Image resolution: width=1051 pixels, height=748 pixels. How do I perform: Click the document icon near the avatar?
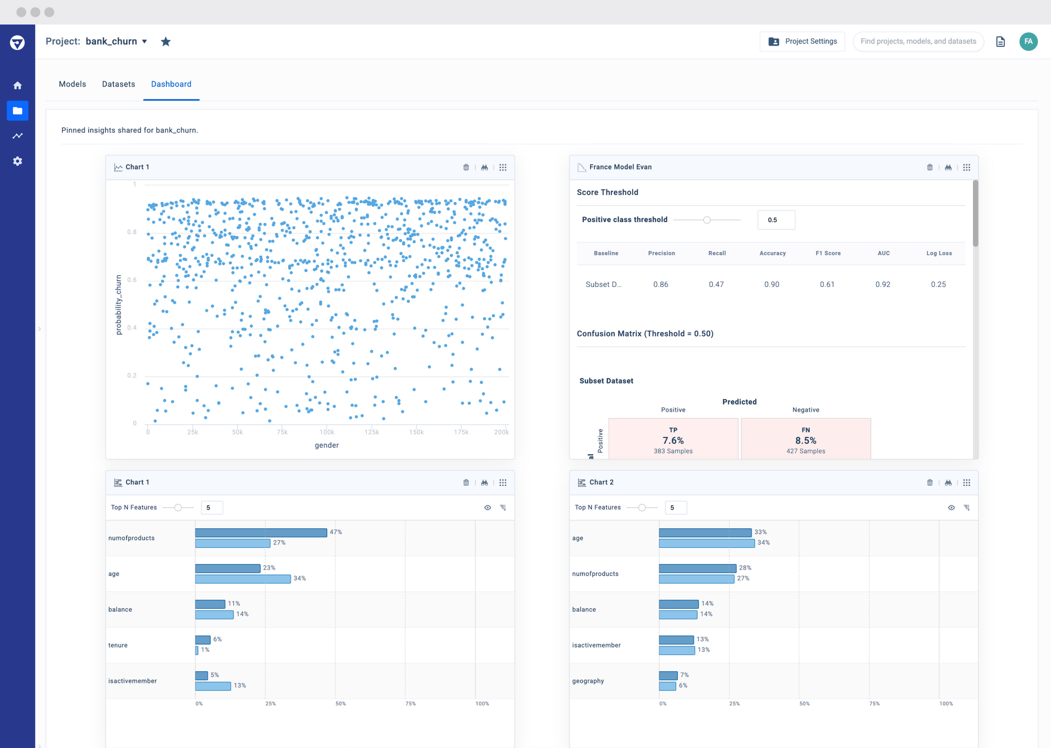click(1001, 41)
